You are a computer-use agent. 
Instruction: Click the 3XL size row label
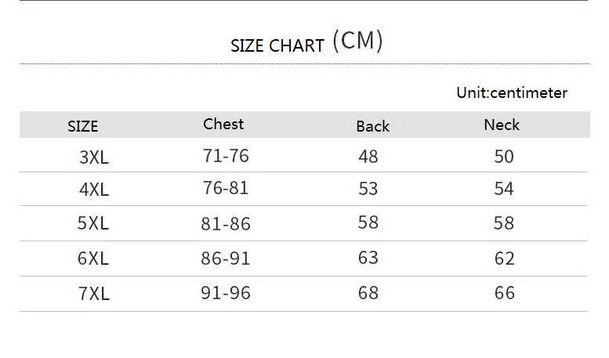94,157
